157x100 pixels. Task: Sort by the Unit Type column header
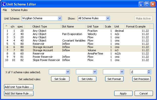coord(95,26)
